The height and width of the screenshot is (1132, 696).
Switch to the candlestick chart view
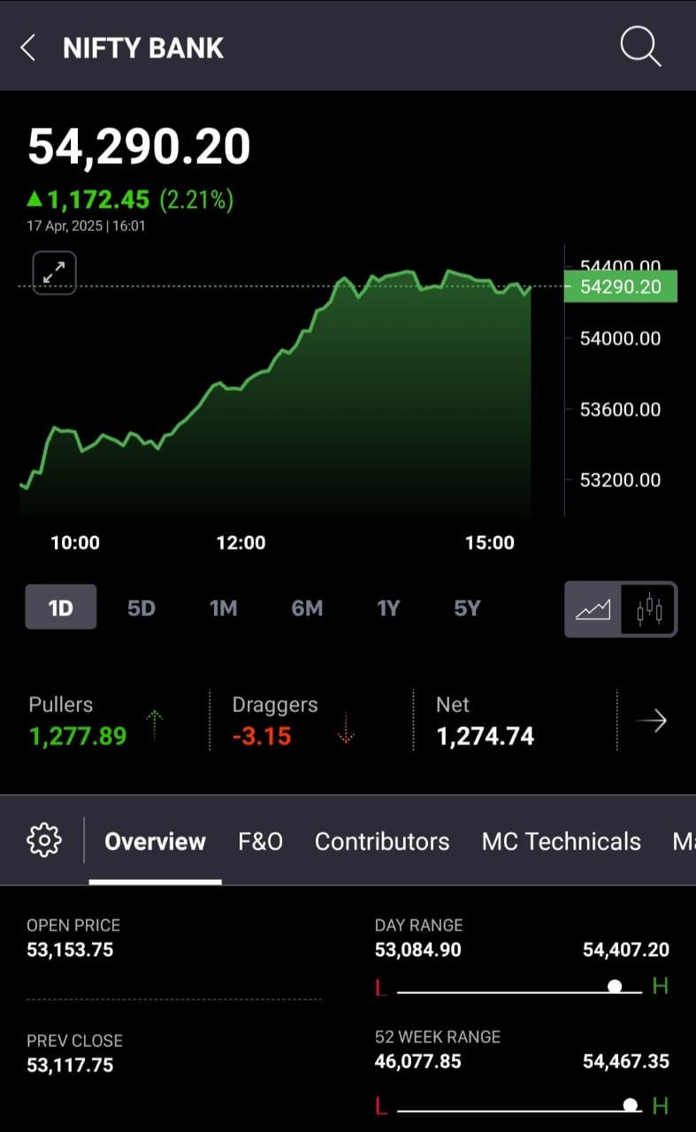649,609
